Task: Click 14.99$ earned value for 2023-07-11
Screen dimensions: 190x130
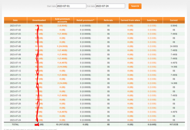Action: pos(174,67)
